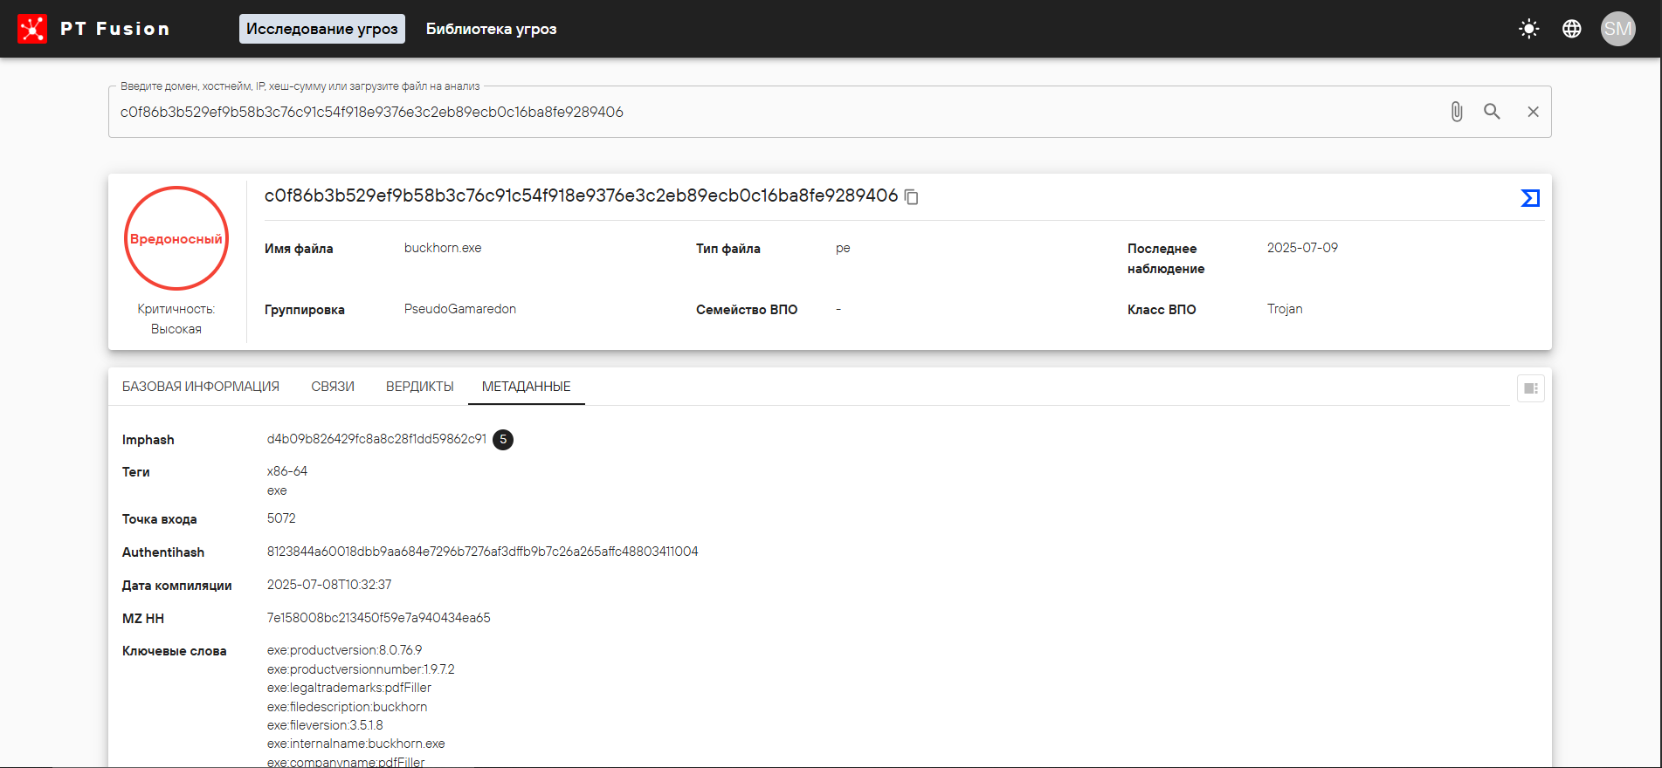Image resolution: width=1662 pixels, height=768 pixels.
Task: Click the PT Fusion logo icon
Action: click(32, 29)
